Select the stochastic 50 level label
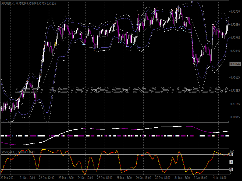Viewport: 242px width, 181px height. (x=231, y=162)
